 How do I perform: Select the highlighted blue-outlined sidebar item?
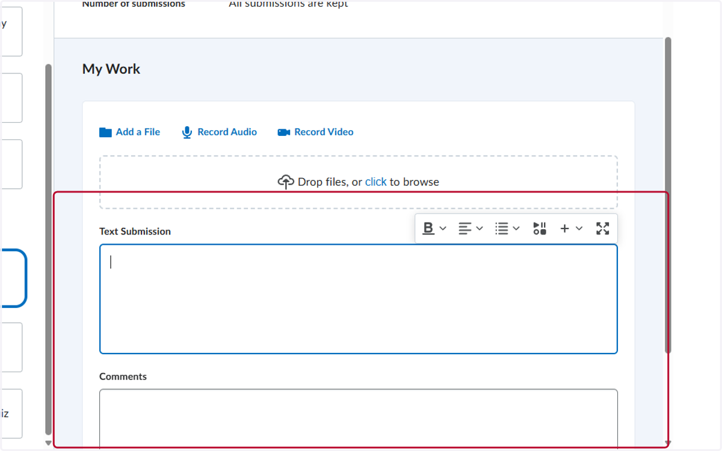[13, 278]
